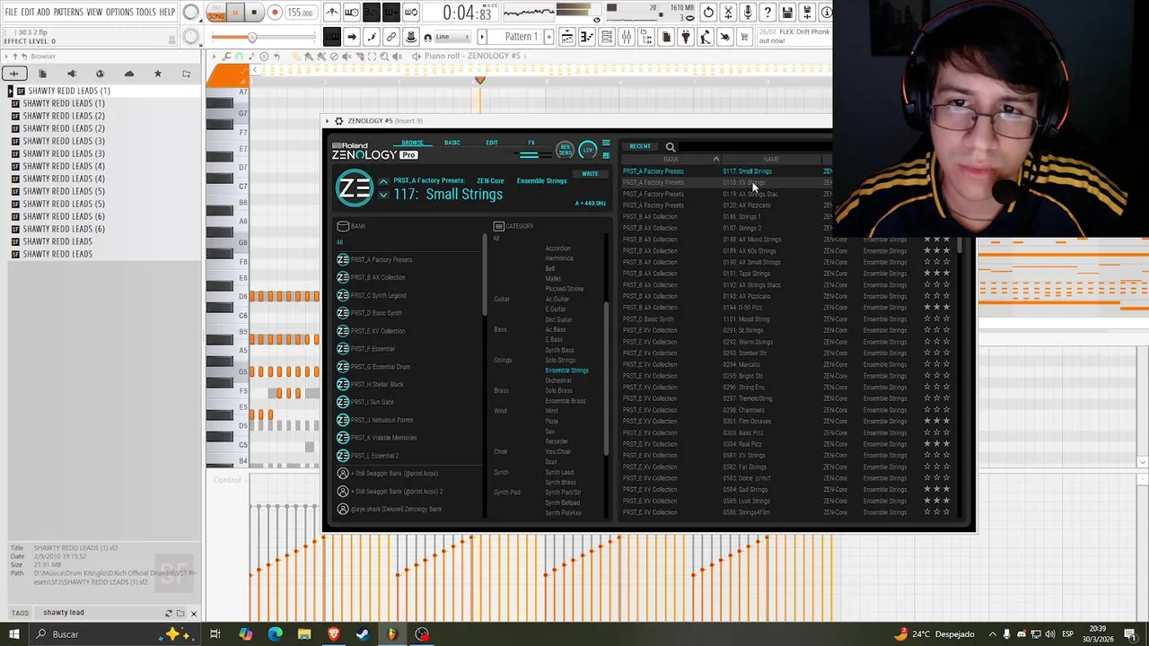Screen dimensions: 1149x646
Task: Open the HELP menu
Action: [167, 12]
